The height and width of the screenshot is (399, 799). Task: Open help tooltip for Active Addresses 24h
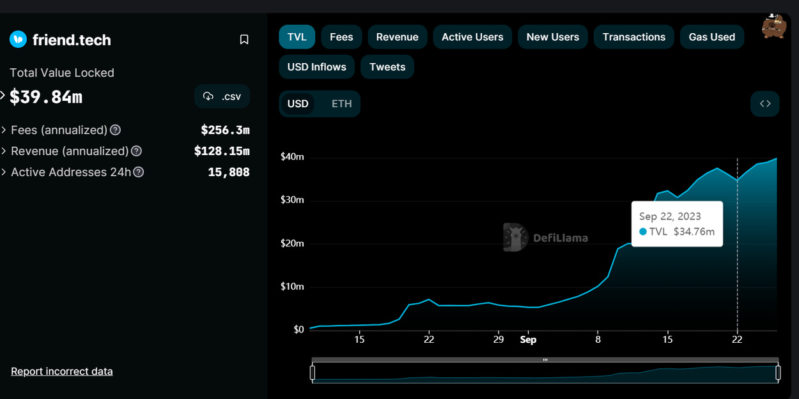click(x=138, y=172)
